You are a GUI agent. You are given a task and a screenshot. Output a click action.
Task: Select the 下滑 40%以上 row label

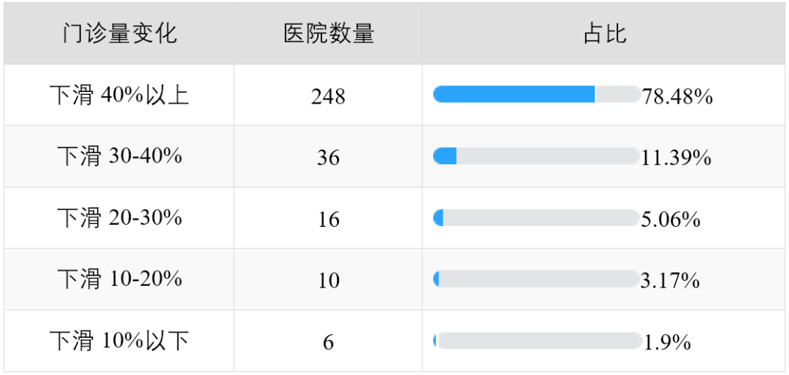pos(119,96)
